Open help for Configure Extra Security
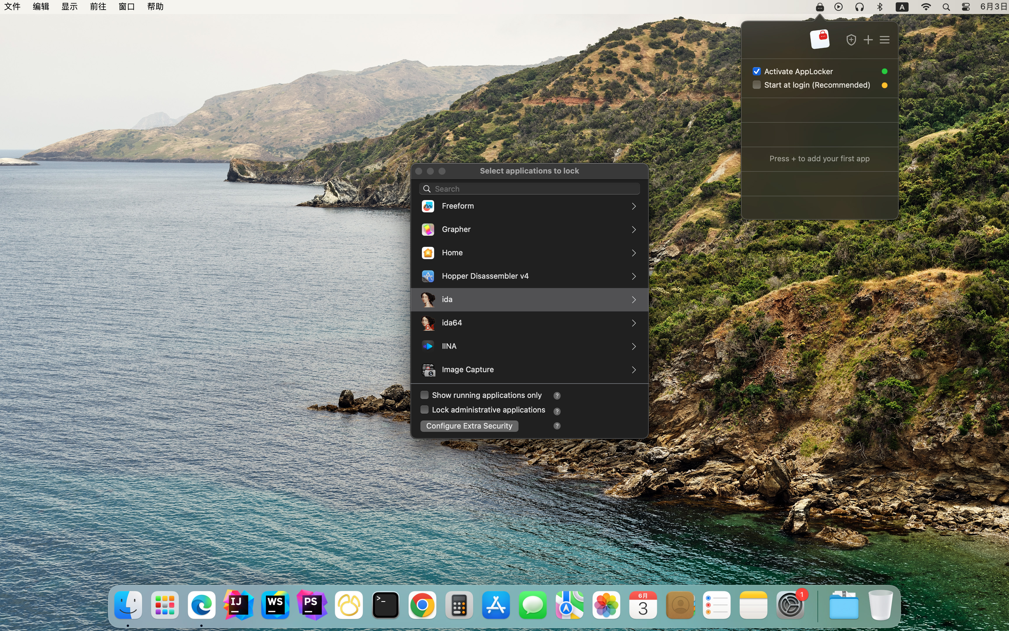Image resolution: width=1009 pixels, height=631 pixels. (x=557, y=426)
